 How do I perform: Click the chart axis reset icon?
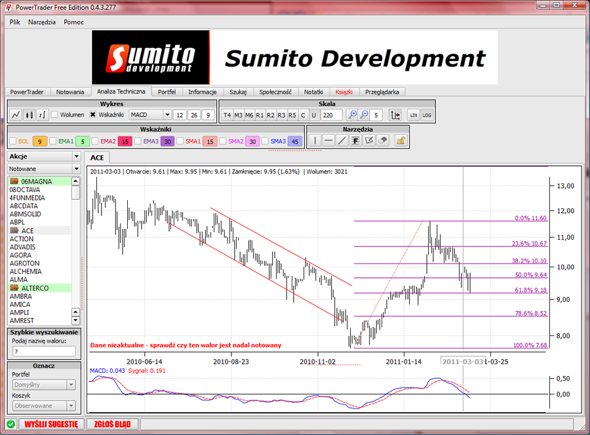pos(395,115)
